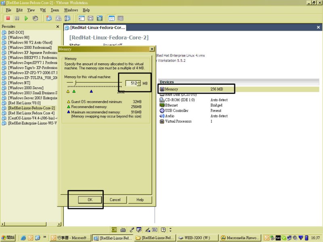Click the language bar help icon
This screenshot has width=323, height=242.
click(x=164, y=229)
